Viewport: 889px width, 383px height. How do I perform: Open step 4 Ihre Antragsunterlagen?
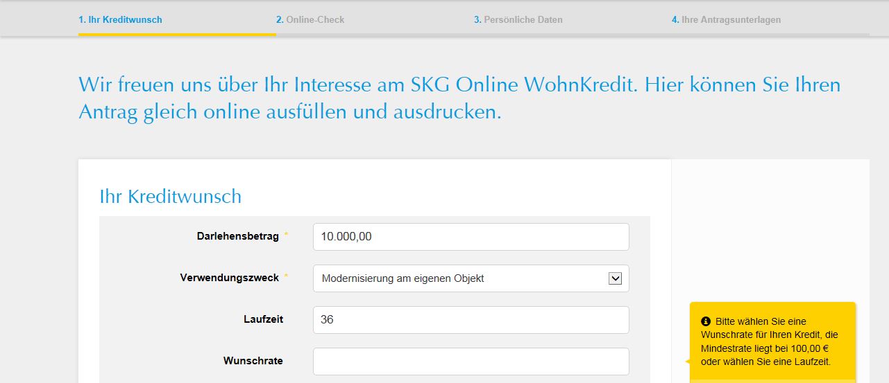(x=726, y=19)
